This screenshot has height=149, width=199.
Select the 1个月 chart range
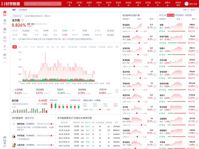coord(25,47)
